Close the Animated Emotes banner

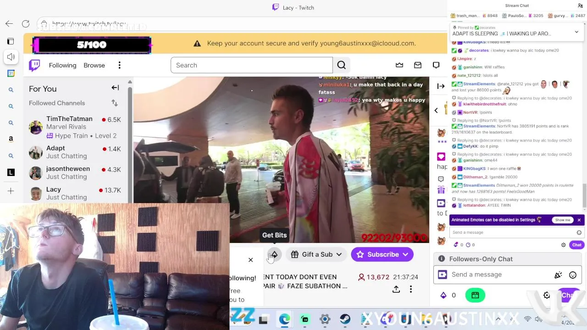579,220
